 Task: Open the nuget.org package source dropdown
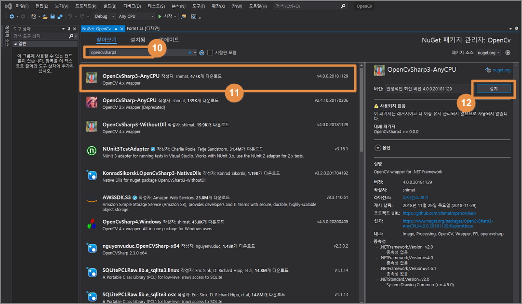click(x=488, y=53)
